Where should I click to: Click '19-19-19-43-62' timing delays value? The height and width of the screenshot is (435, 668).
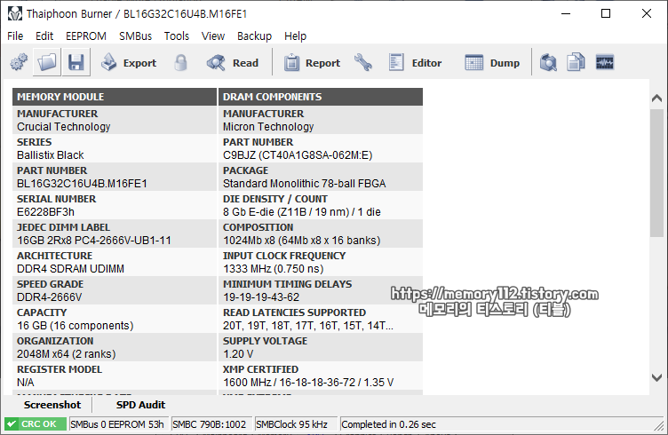(x=261, y=297)
